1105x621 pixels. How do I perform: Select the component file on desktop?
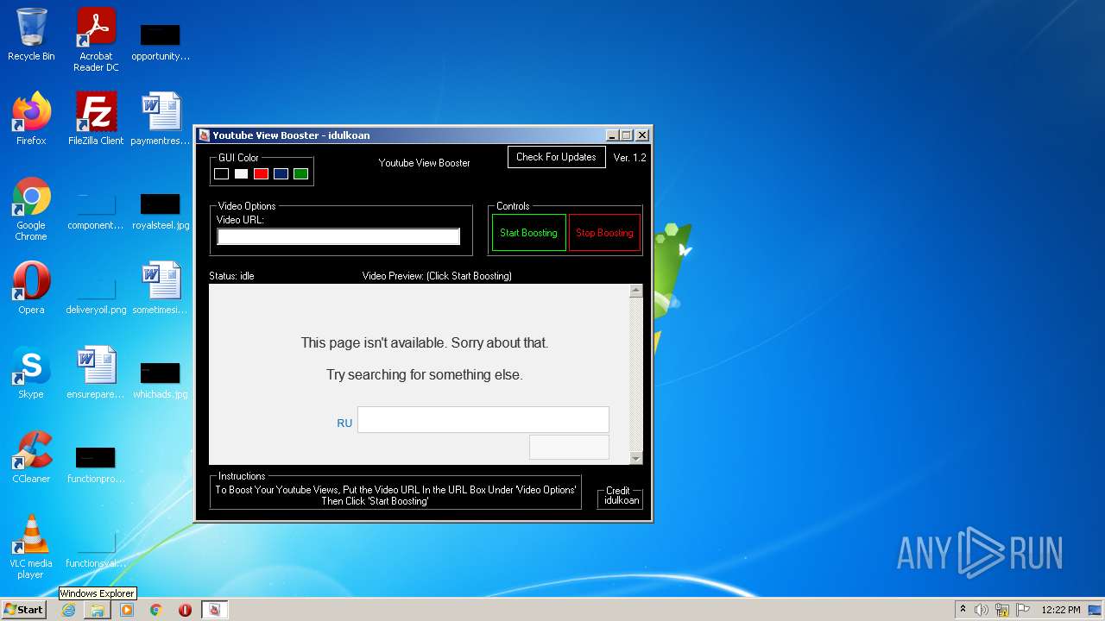pos(96,210)
